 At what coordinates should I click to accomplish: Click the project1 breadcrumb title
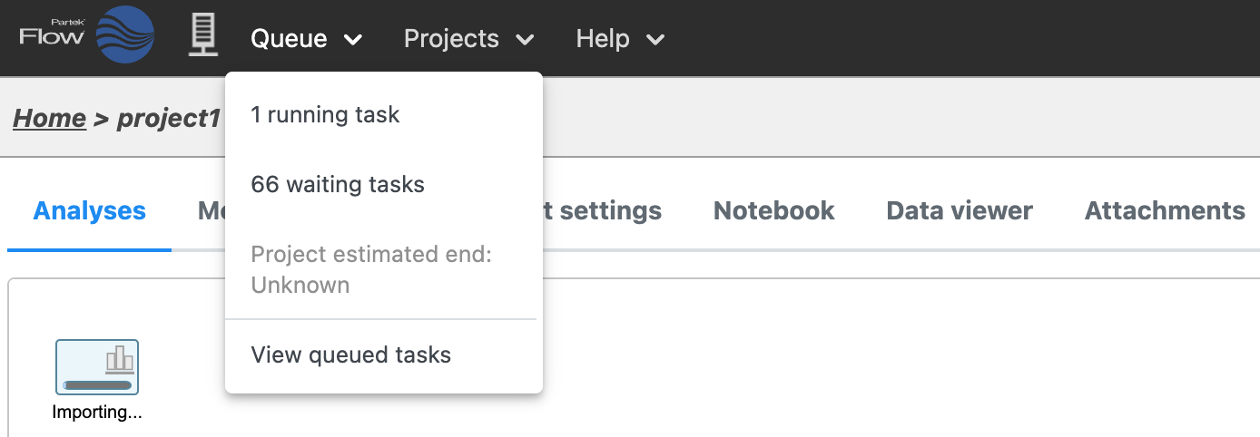pyautogui.click(x=169, y=118)
